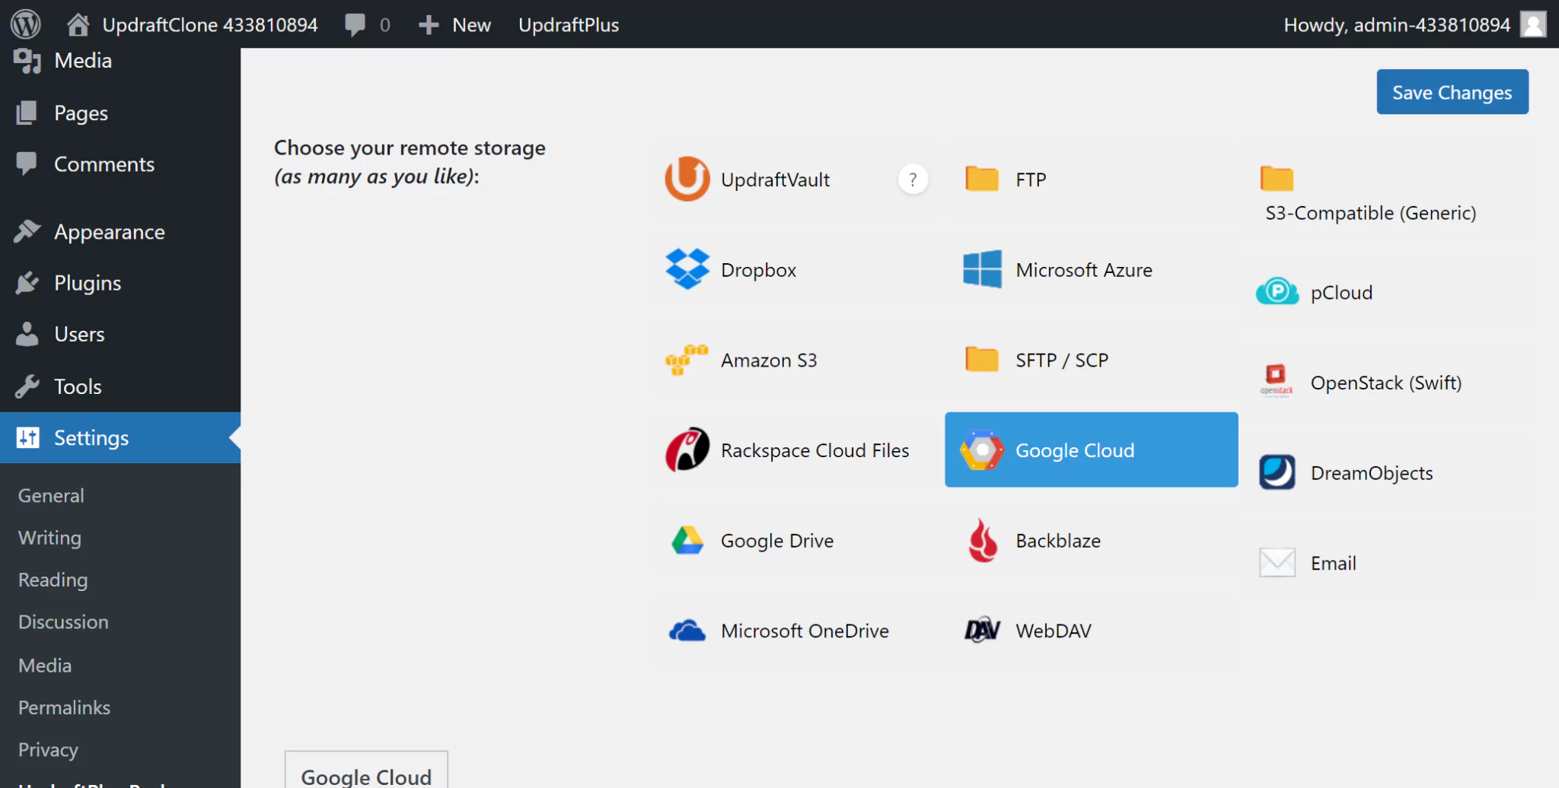The image size is (1559, 788).
Task: Choose the Backblaze flame icon
Action: point(982,541)
